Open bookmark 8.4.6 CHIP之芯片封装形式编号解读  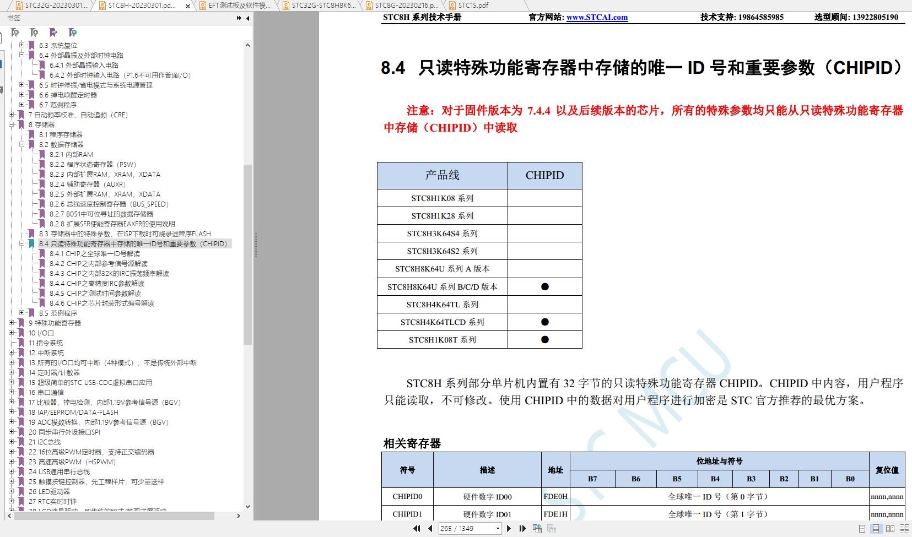[x=102, y=303]
